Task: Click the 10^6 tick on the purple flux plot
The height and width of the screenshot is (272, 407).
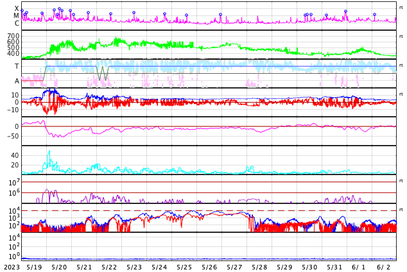Action: point(14,193)
